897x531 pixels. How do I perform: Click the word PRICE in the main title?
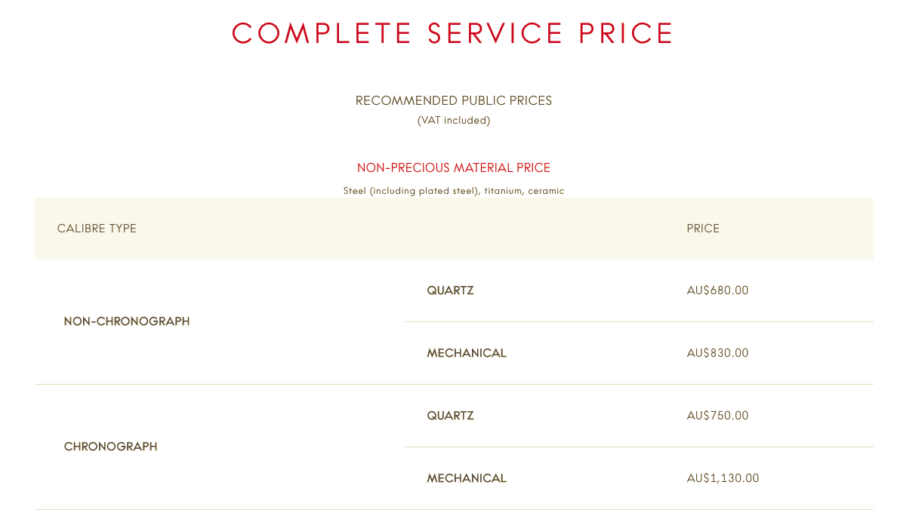(x=627, y=33)
